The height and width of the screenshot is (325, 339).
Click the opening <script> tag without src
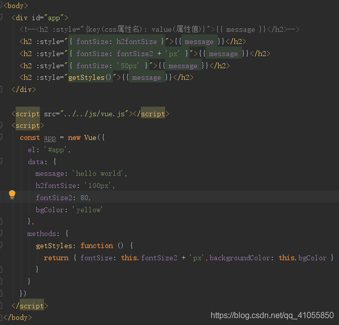(28, 126)
